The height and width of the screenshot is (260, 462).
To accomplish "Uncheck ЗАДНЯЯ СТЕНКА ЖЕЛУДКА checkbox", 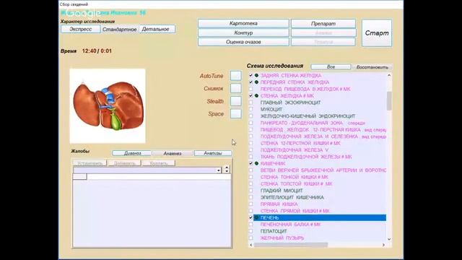I will [250, 75].
